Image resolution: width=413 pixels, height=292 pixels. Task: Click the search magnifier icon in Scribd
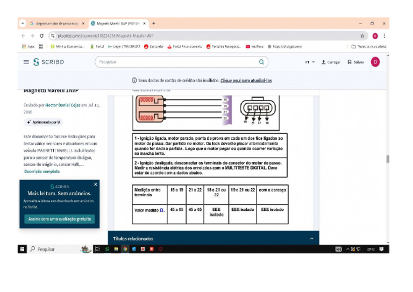[261, 62]
